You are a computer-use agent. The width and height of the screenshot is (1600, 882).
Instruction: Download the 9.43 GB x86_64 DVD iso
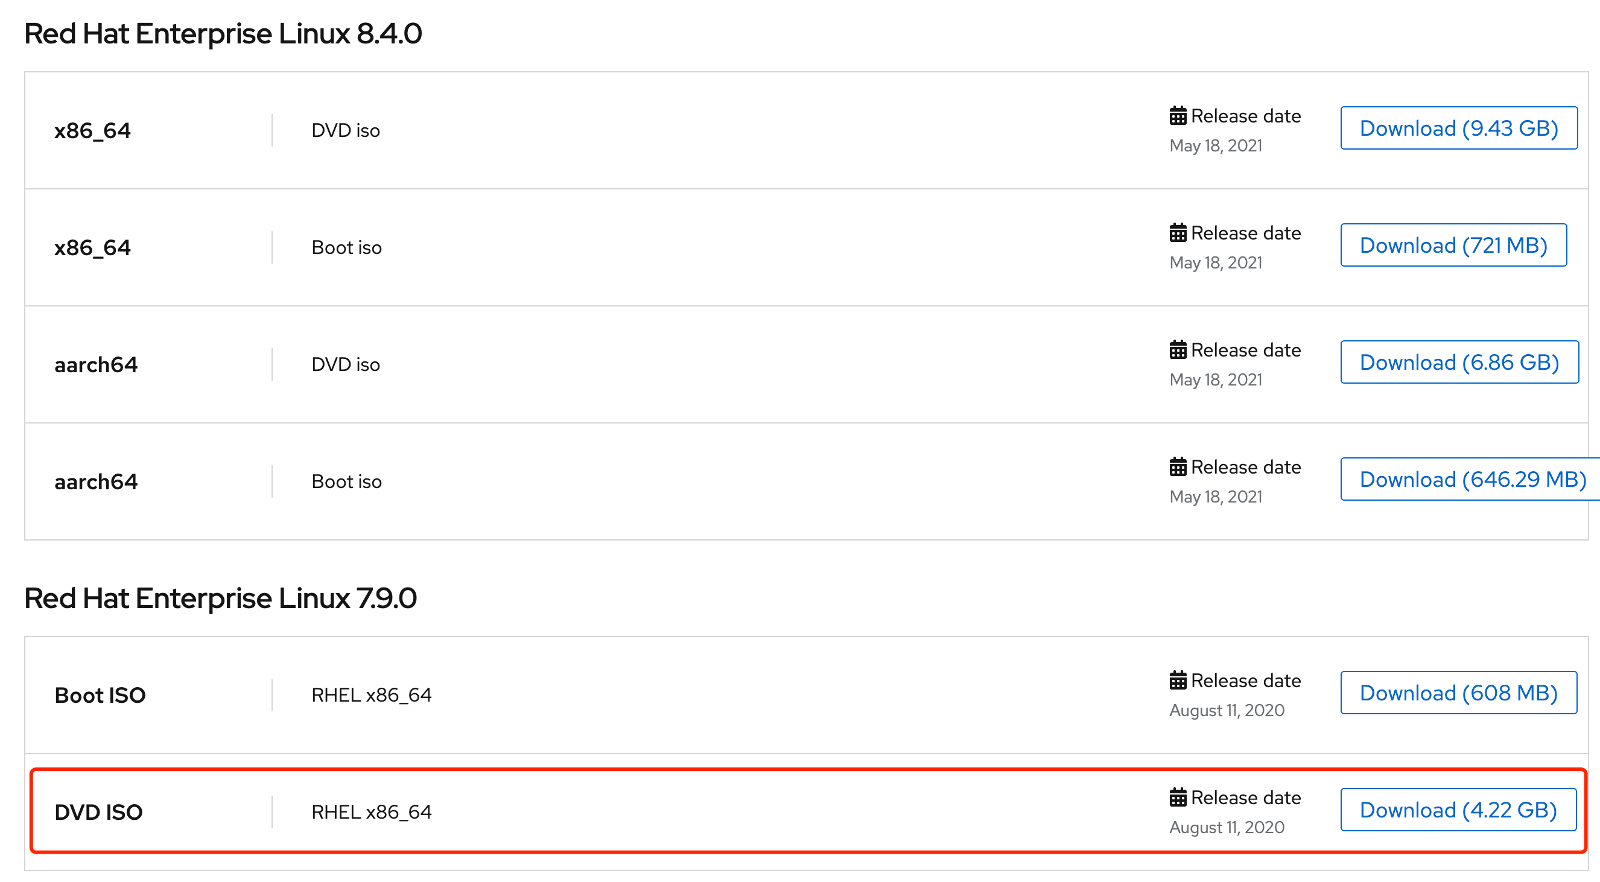click(1458, 128)
